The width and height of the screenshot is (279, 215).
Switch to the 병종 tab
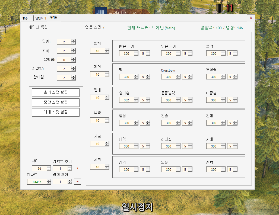click(27, 18)
